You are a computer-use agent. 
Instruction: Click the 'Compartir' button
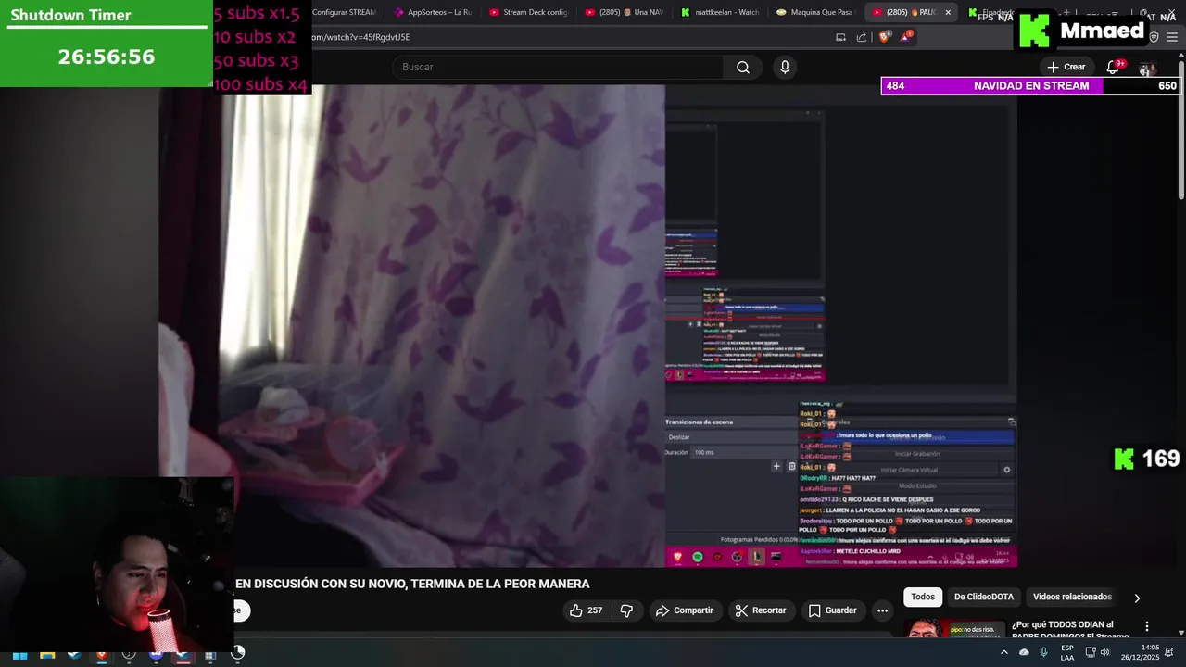tap(685, 610)
